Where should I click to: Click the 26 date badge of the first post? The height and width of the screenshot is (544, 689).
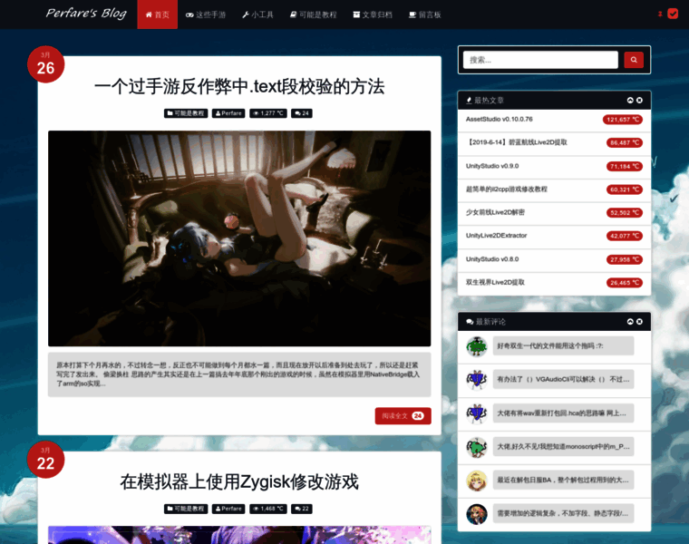(x=45, y=64)
